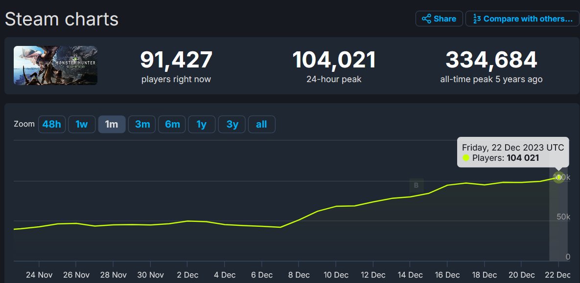
Task: Choose the 3y zoom range
Action: coord(232,124)
